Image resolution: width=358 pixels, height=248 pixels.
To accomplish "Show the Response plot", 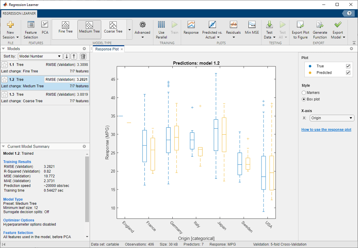I will click(191, 28).
